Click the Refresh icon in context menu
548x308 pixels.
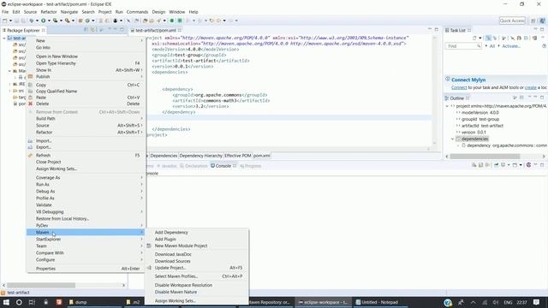pyautogui.click(x=31, y=156)
